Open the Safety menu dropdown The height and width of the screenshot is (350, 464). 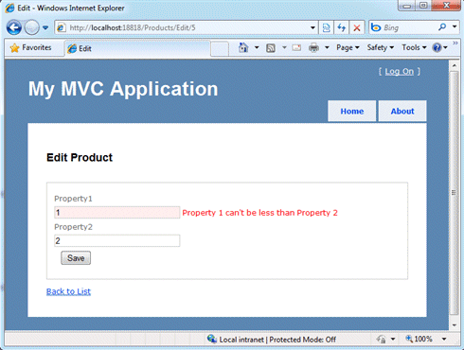pos(381,47)
